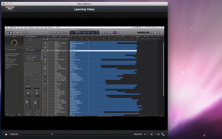This screenshot has width=222, height=139.
Task: Click Go to Beginning transport button
Action: (x=58, y=33)
